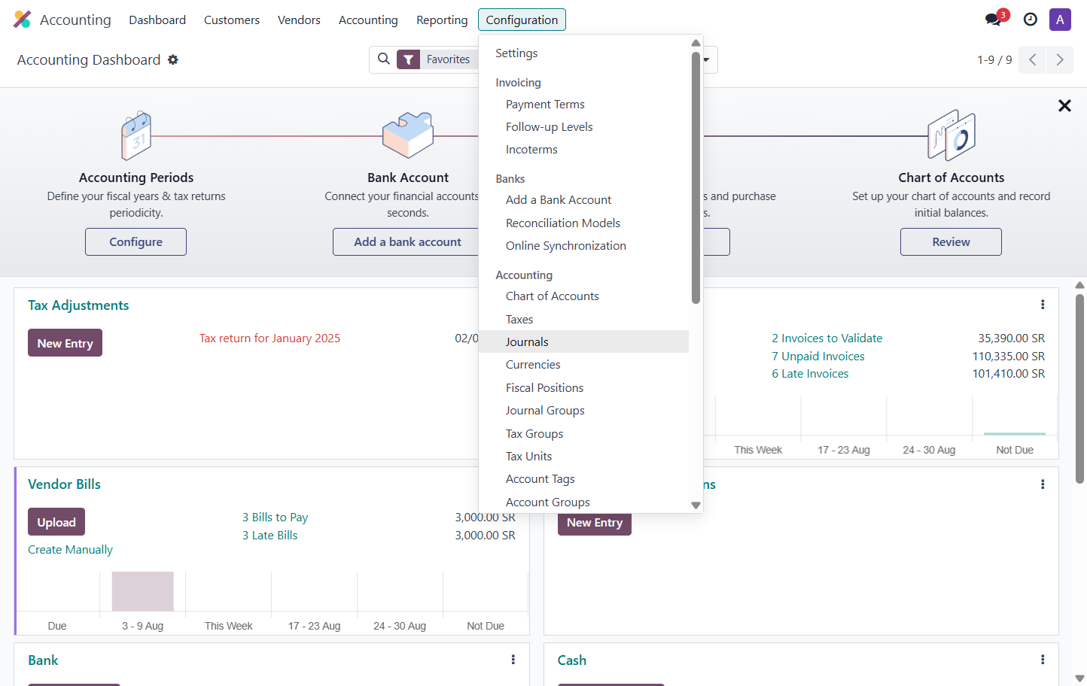Screen dimensions: 1087x686
Task: Click the Accounting Periods calendar icon
Action: [x=136, y=135]
